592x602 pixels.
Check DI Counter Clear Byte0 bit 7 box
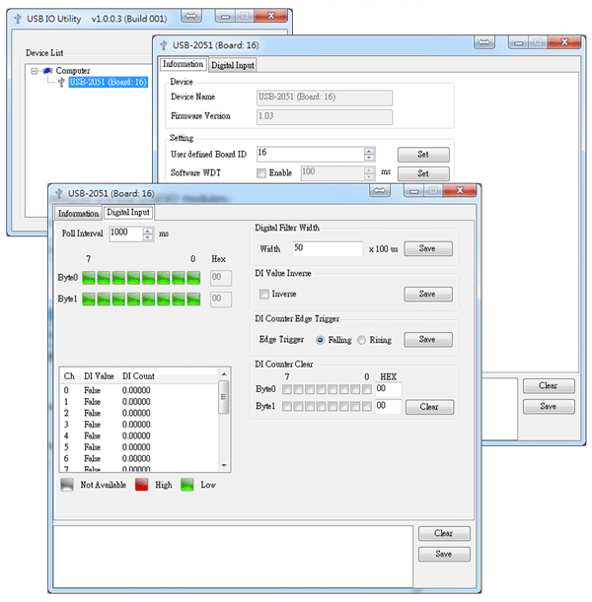[x=287, y=389]
